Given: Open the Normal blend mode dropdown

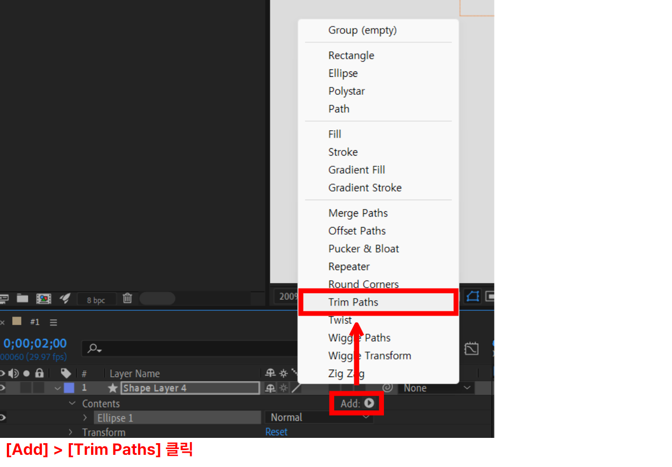Looking at the screenshot, I should 318,417.
